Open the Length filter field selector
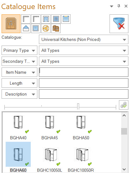Screen dimensions: 129x173 [19, 83]
